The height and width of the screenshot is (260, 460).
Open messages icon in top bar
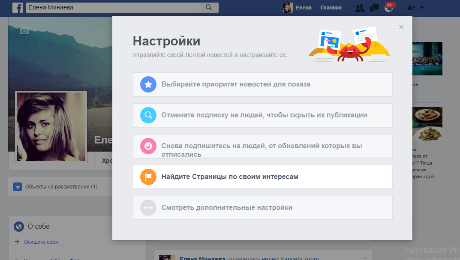[x=374, y=8]
